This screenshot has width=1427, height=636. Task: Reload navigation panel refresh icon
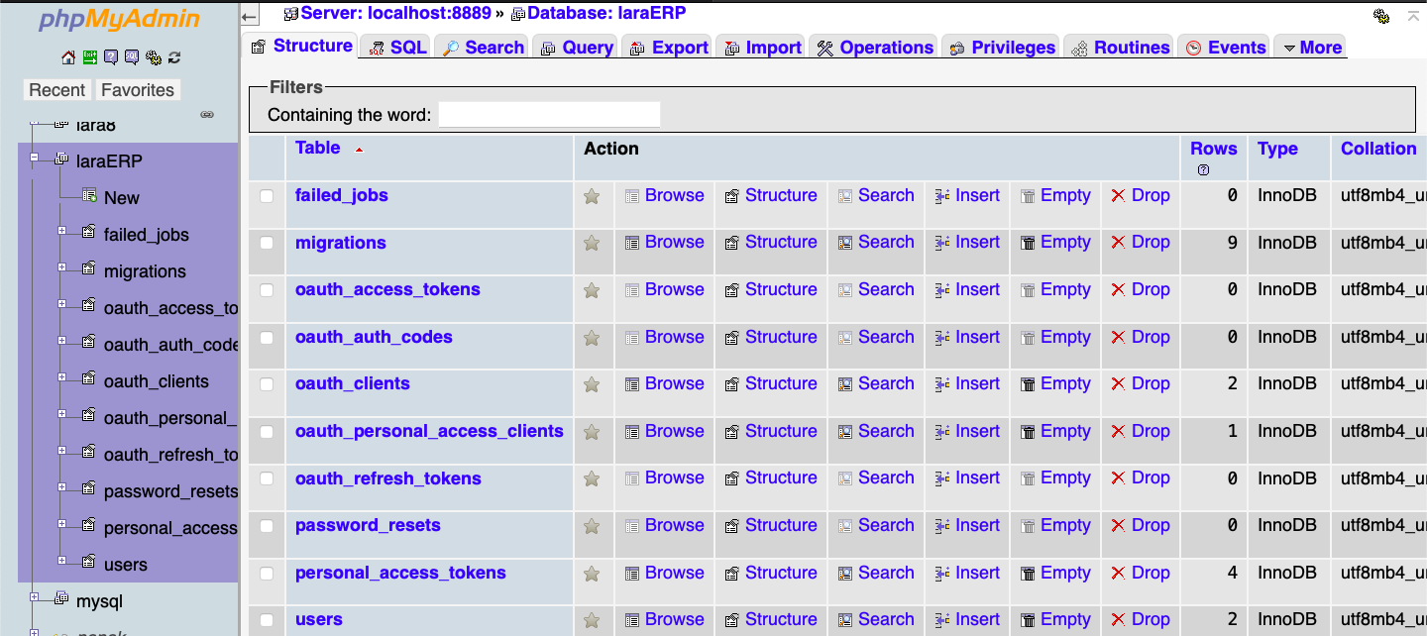pyautogui.click(x=174, y=57)
